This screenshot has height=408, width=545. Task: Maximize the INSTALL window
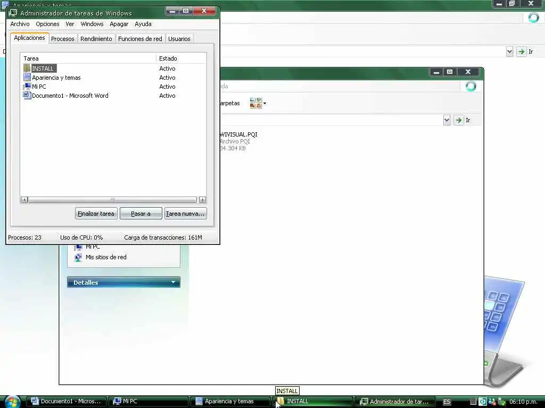pos(449,72)
